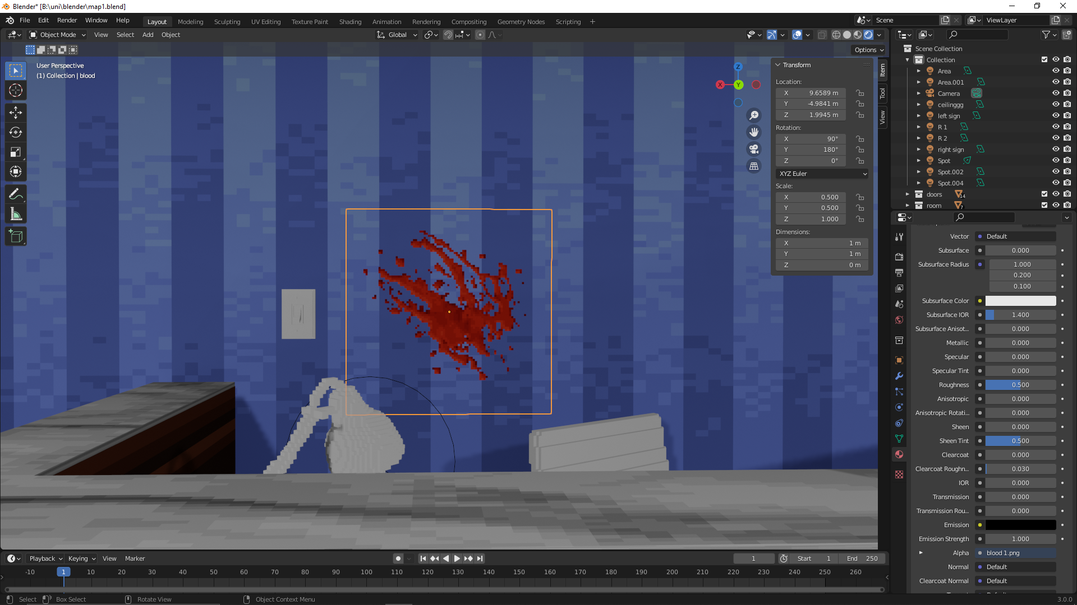Click the Emission black color swatch
The image size is (1077, 605).
(1020, 525)
